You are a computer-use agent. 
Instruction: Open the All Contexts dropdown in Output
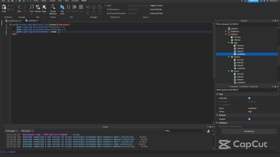[x=27, y=131]
